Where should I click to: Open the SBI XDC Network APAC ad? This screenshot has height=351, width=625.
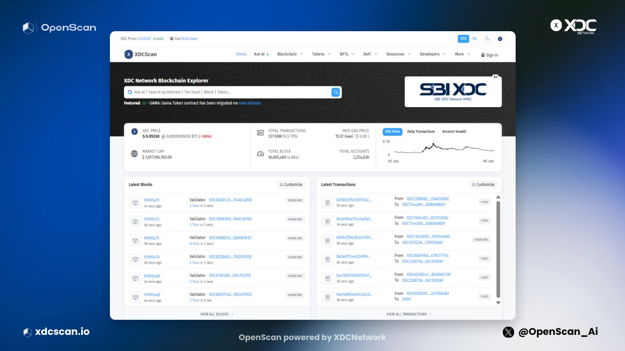click(453, 91)
